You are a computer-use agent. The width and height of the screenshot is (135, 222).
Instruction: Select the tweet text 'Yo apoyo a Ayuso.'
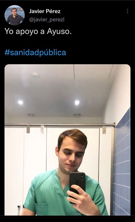38,32
